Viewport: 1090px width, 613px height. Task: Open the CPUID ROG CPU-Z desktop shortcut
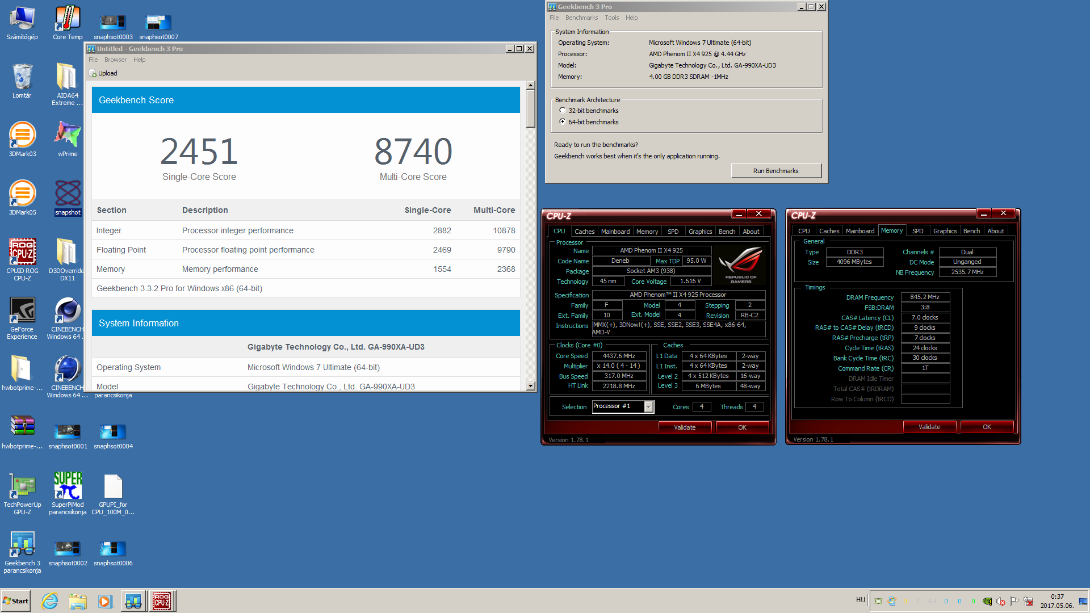(x=22, y=259)
